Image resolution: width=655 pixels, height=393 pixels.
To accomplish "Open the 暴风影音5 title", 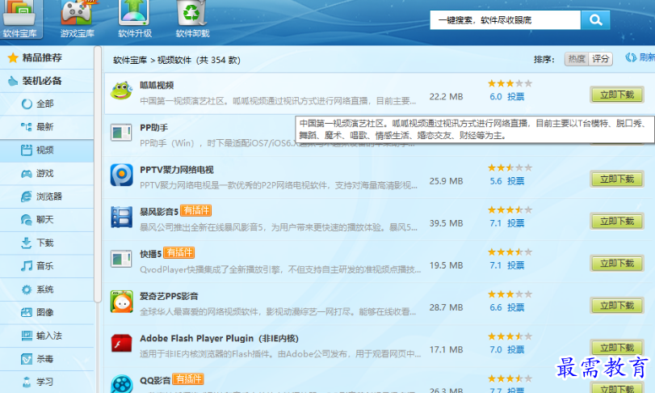I will (x=159, y=212).
